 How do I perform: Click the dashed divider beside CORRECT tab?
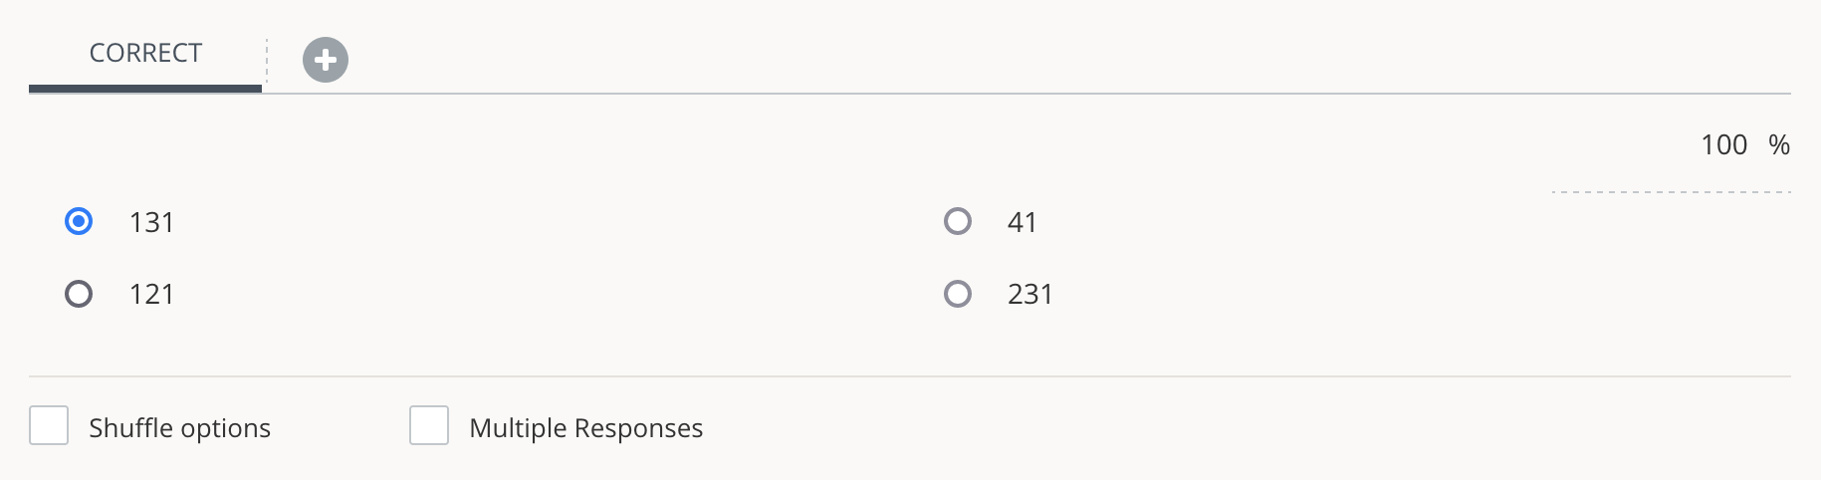267,62
